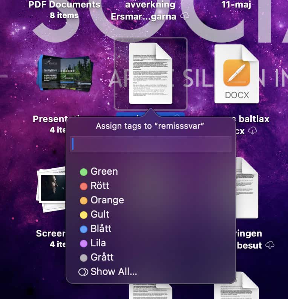
Task: Select the Blått tag entry
Action: pos(101,229)
